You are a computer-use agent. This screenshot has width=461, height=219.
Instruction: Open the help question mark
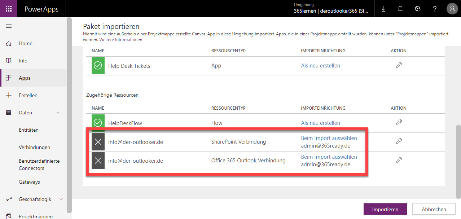(x=435, y=9)
